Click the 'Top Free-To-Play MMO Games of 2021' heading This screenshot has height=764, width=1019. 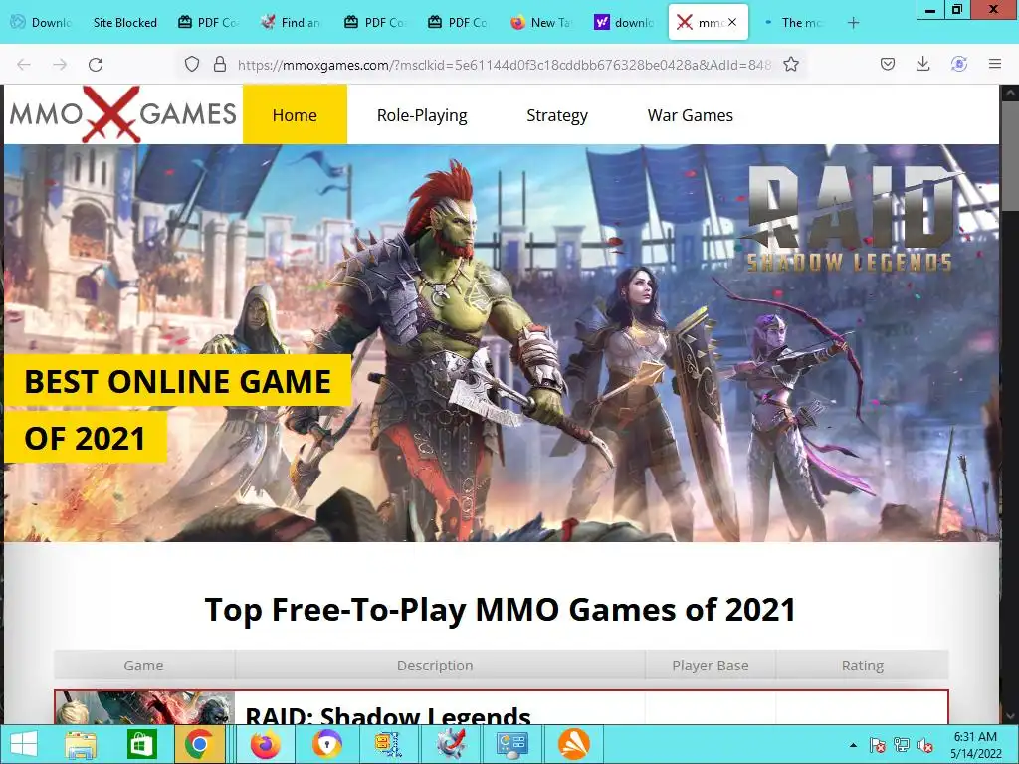pos(501,610)
